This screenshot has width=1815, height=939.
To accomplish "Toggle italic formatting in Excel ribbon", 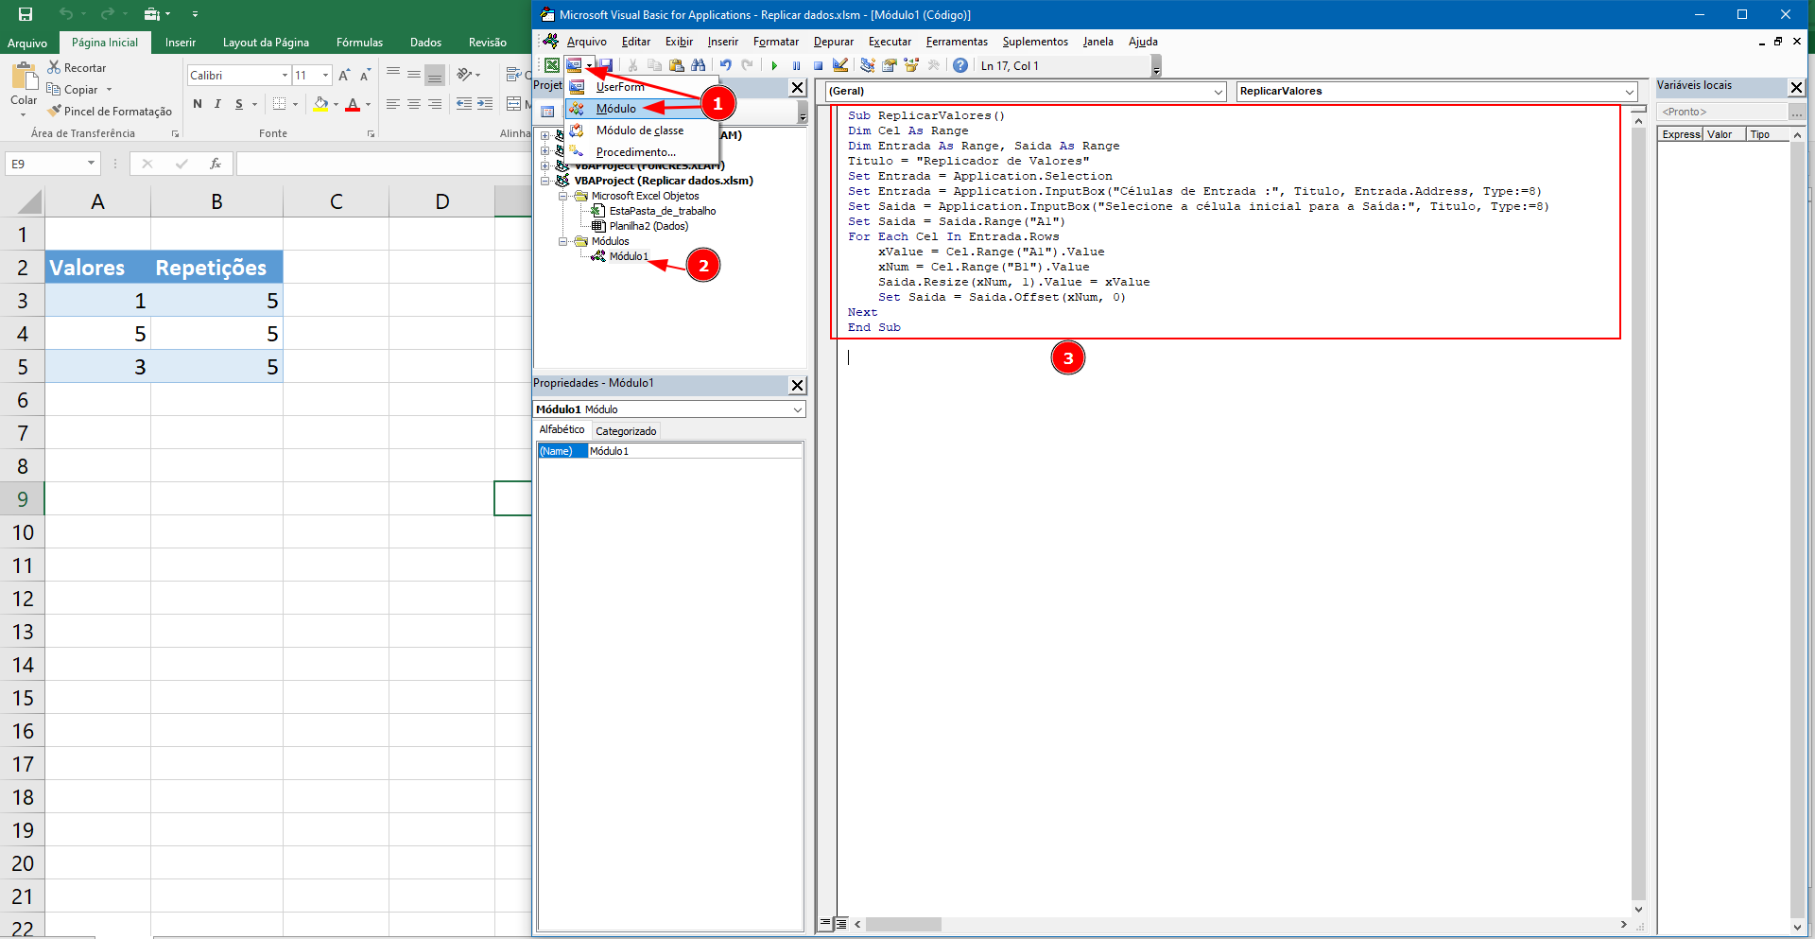I will (x=217, y=104).
